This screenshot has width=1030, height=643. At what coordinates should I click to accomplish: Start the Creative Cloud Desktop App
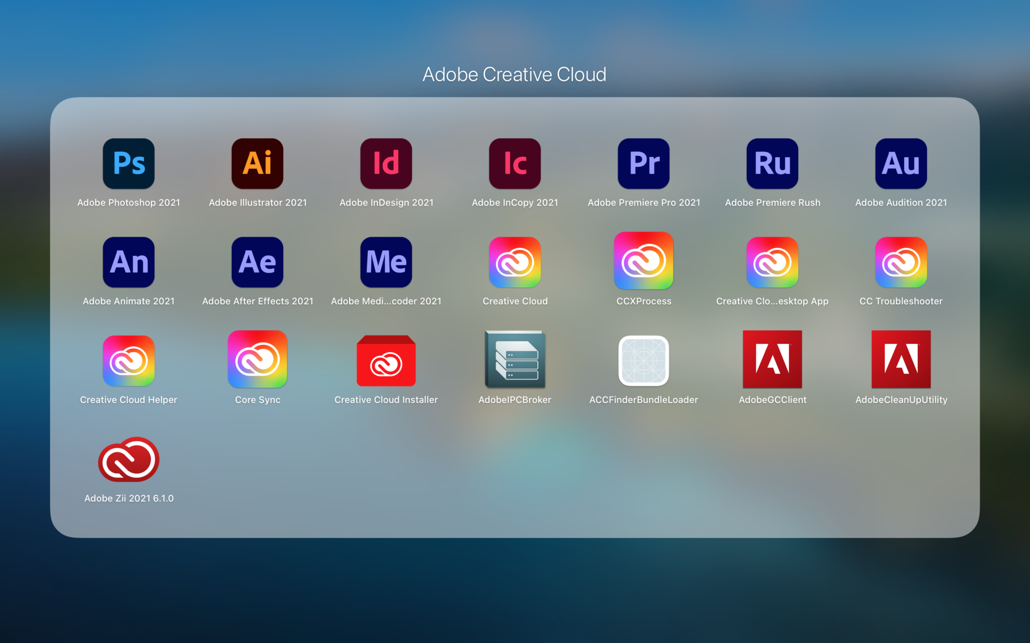pos(772,262)
